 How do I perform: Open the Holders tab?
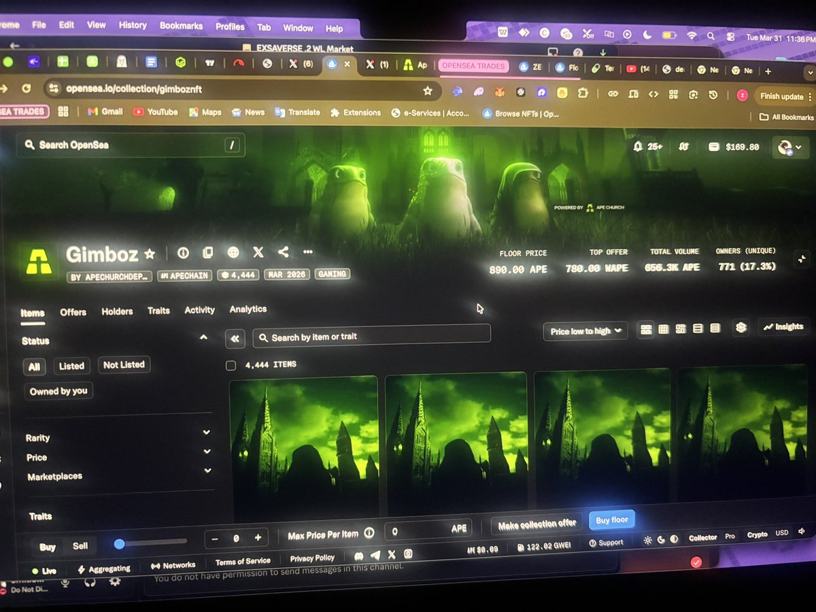pyautogui.click(x=117, y=311)
